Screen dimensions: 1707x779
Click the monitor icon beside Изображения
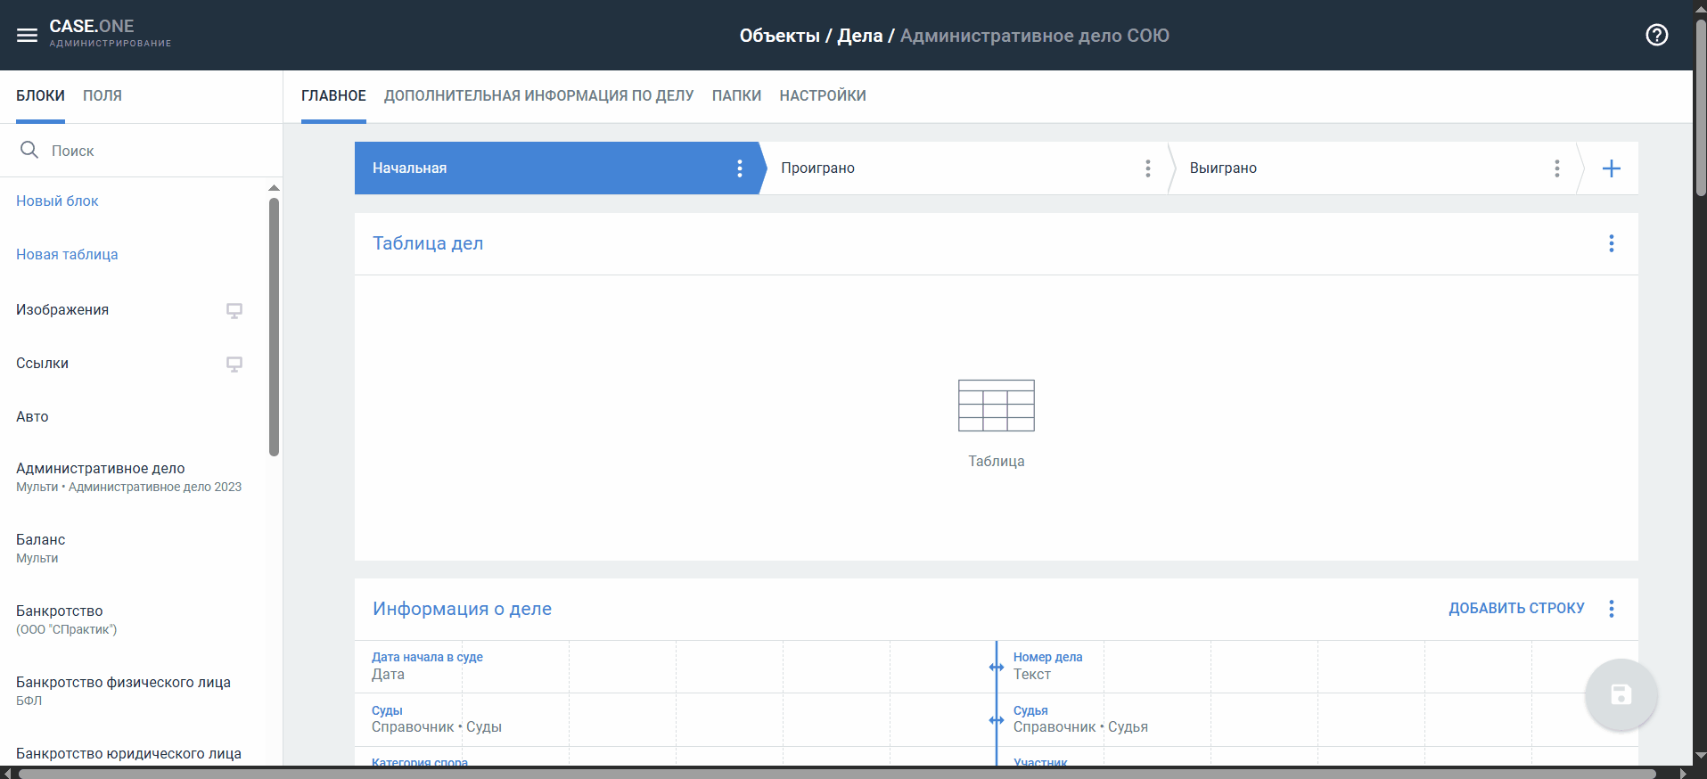pyautogui.click(x=234, y=310)
